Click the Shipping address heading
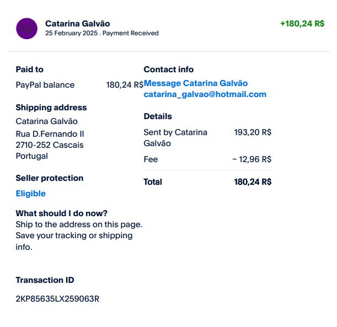 tap(51, 108)
